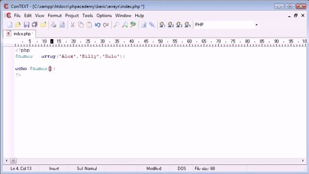The width and height of the screenshot is (309, 174).
Task: Open the Help menu
Action: (x=140, y=15)
